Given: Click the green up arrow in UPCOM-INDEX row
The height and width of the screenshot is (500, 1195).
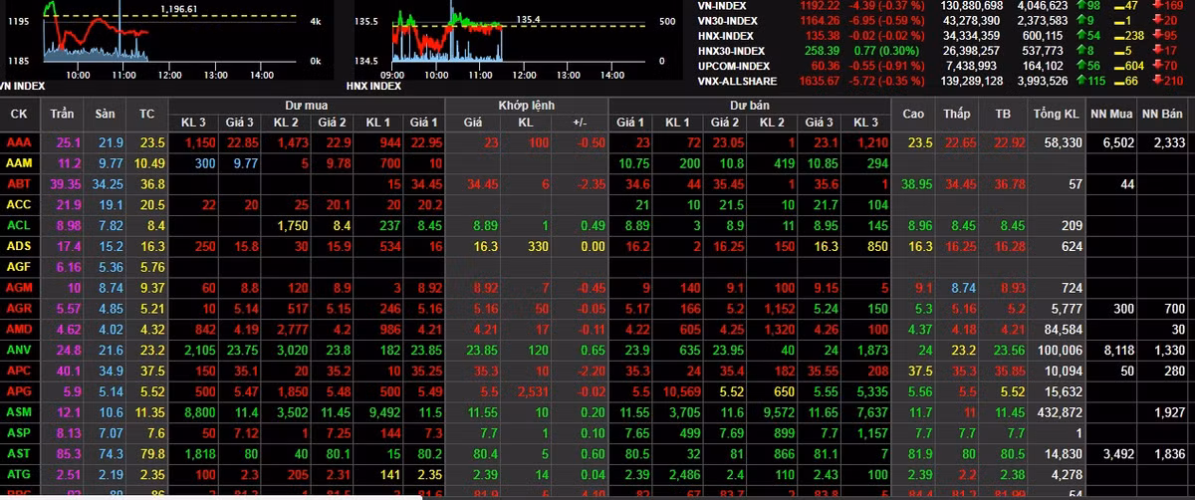Looking at the screenshot, I should point(1082,65).
